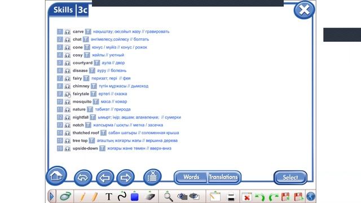Viewport: 361px width, 203px height.
Task: Play audio for the word carve
Action: pyautogui.click(x=67, y=32)
